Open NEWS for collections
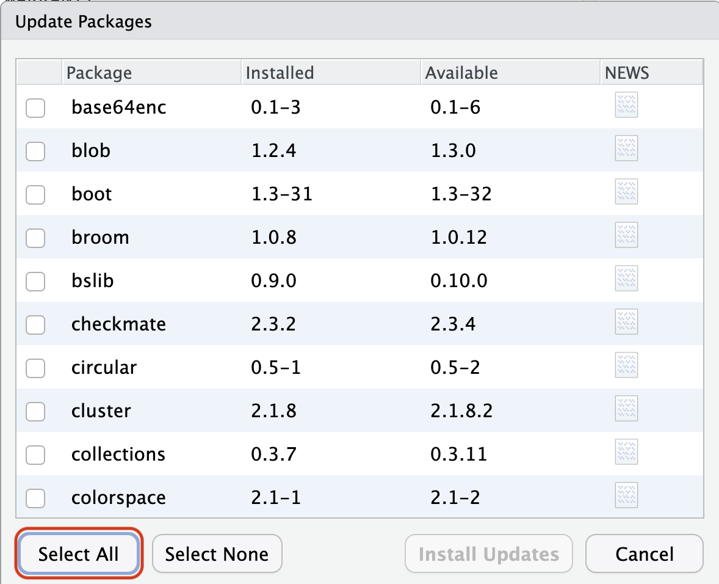Image resolution: width=719 pixels, height=584 pixels. pos(626,451)
